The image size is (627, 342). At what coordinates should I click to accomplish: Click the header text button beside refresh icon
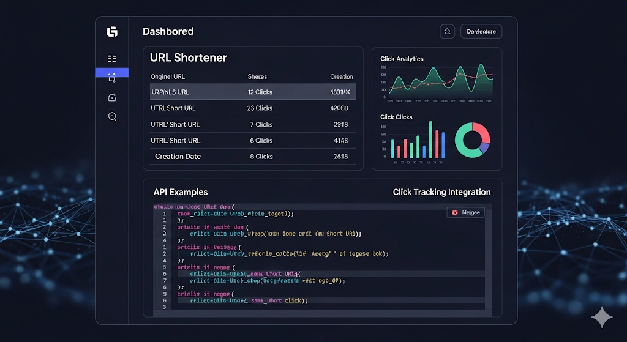pos(481,32)
